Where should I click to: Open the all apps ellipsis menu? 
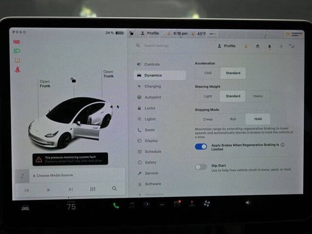(162, 205)
